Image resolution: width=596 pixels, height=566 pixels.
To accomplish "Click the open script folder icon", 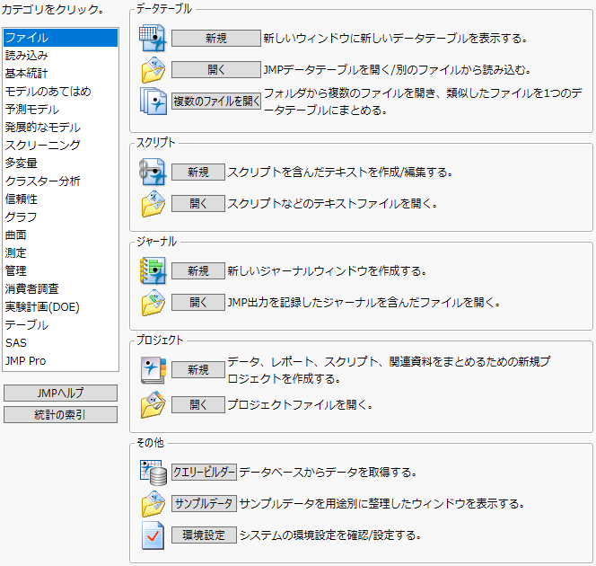I will coord(153,204).
